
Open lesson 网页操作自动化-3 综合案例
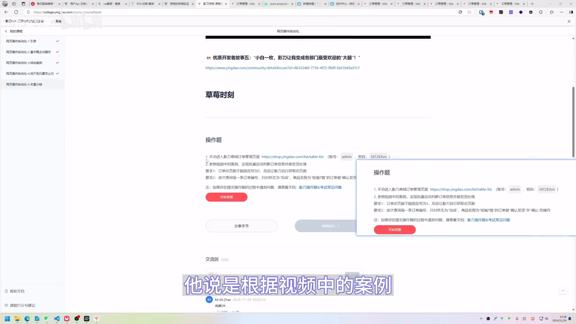point(32,63)
